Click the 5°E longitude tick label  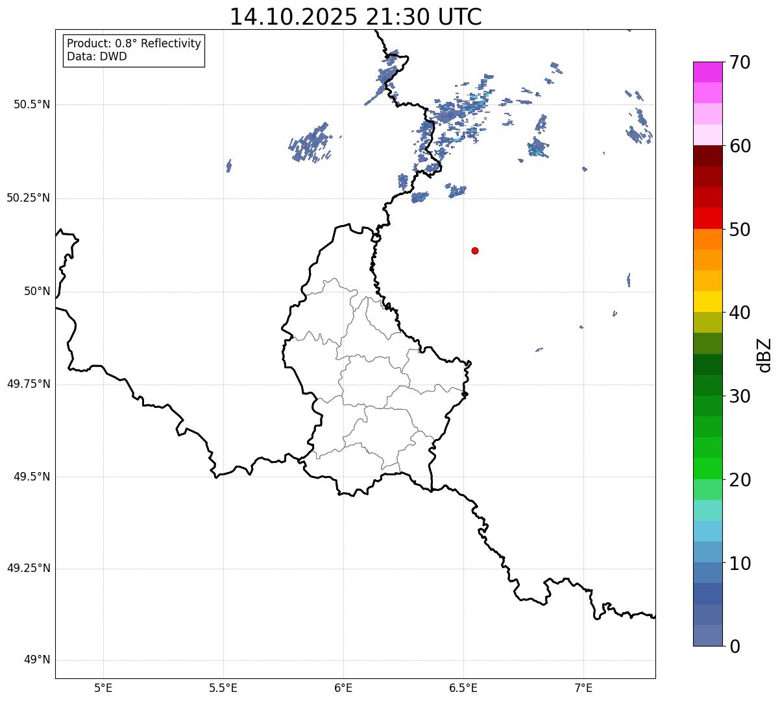click(103, 687)
